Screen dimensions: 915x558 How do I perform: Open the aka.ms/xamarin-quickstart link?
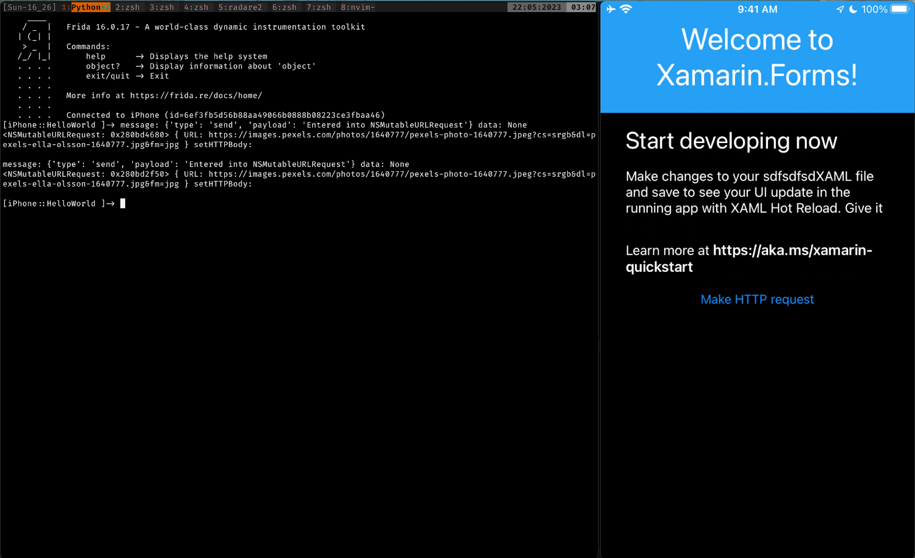pos(793,250)
